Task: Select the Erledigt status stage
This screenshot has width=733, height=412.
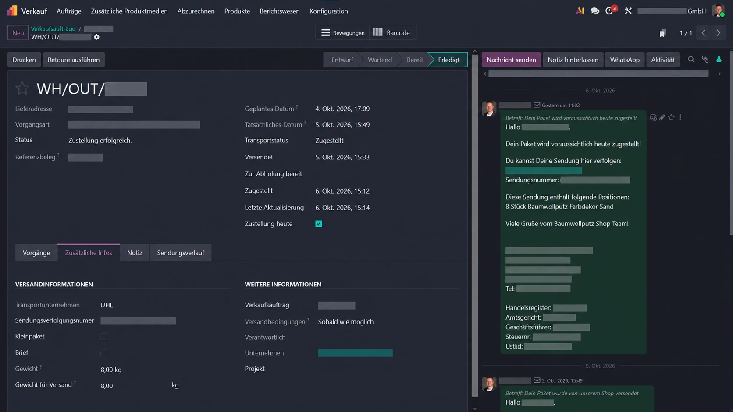Action: pyautogui.click(x=449, y=60)
